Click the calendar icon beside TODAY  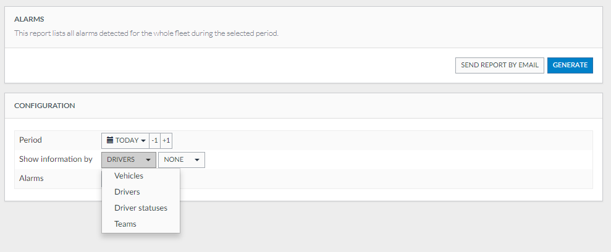click(x=110, y=140)
